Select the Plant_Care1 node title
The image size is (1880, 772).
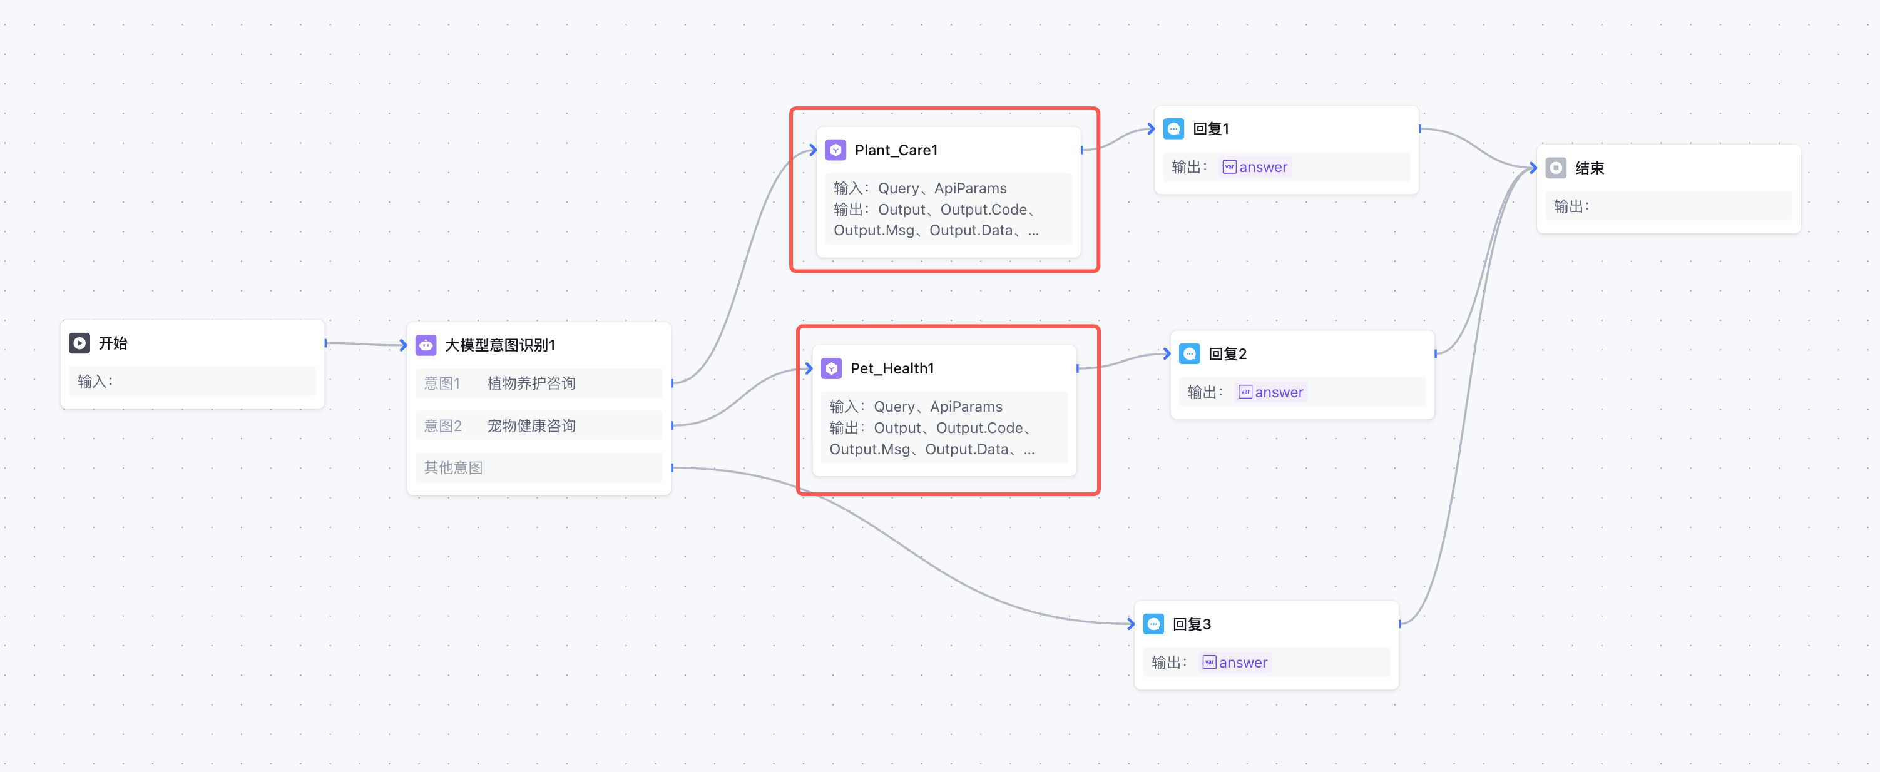click(x=896, y=150)
